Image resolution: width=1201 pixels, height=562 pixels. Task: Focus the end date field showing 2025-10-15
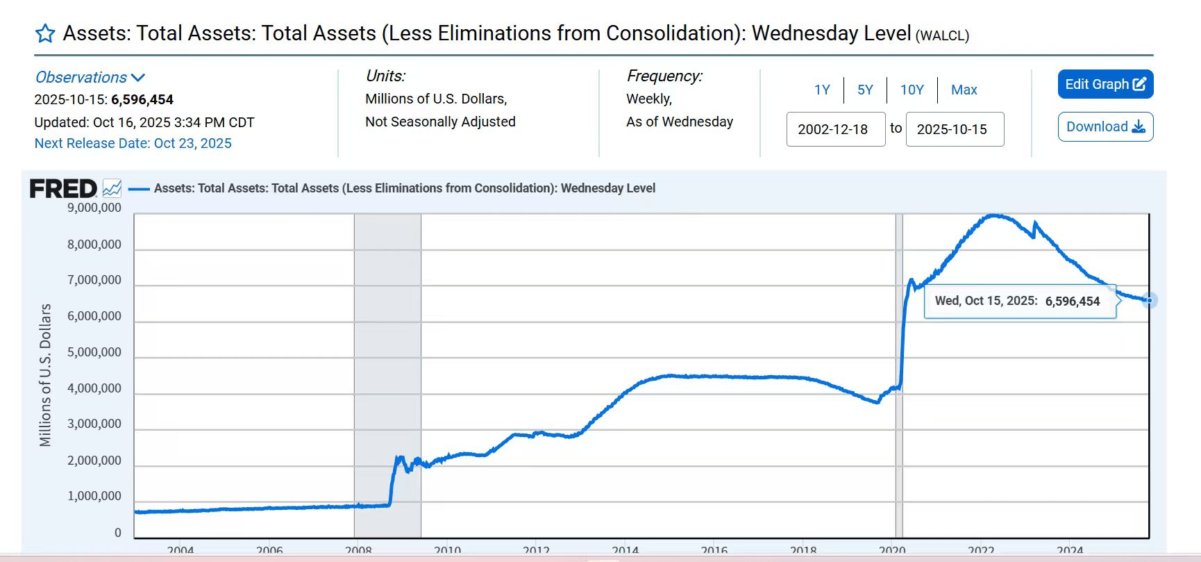tap(955, 129)
